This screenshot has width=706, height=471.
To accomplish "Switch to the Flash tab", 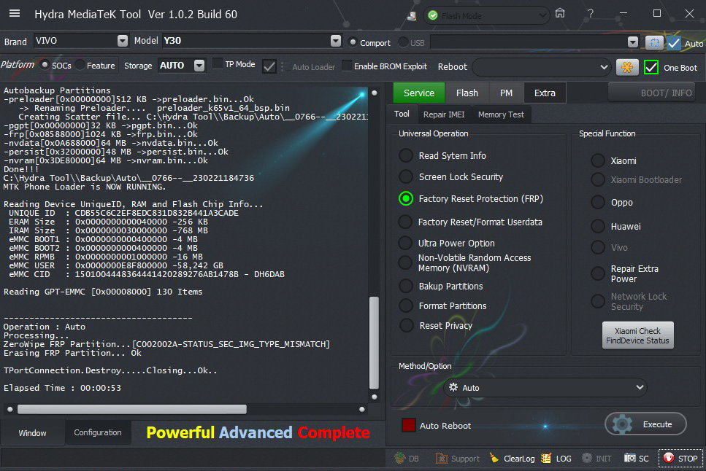I will click(x=467, y=93).
